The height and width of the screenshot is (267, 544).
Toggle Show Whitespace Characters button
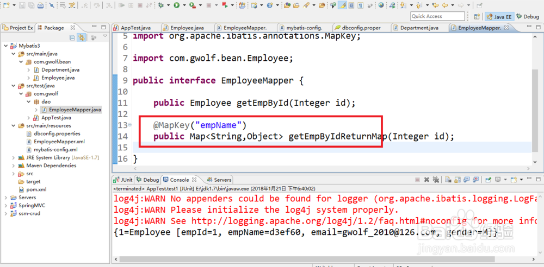pos(361,5)
